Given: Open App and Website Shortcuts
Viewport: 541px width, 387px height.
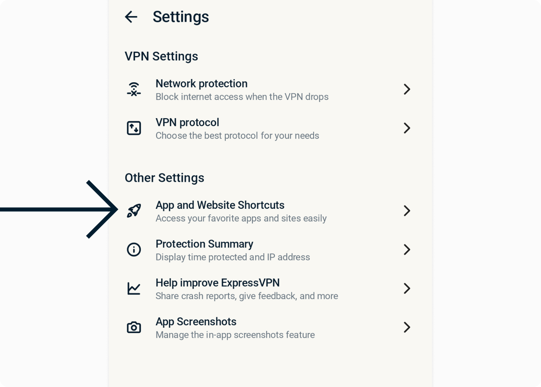Looking at the screenshot, I should point(270,211).
